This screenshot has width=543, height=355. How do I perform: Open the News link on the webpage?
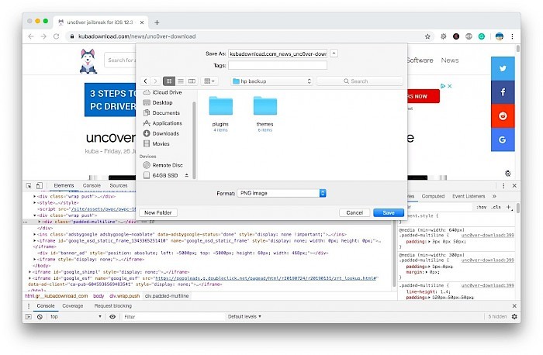pos(450,60)
